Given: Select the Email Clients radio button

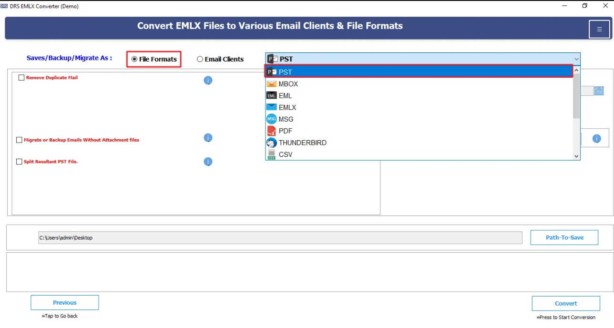Looking at the screenshot, I should pos(200,59).
